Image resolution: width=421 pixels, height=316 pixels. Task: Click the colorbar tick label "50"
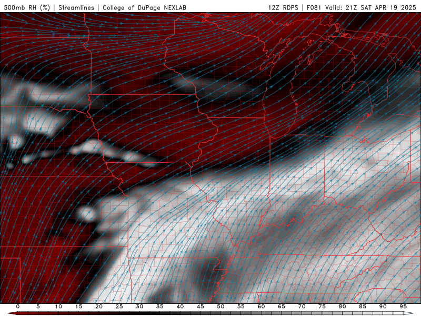(220, 307)
